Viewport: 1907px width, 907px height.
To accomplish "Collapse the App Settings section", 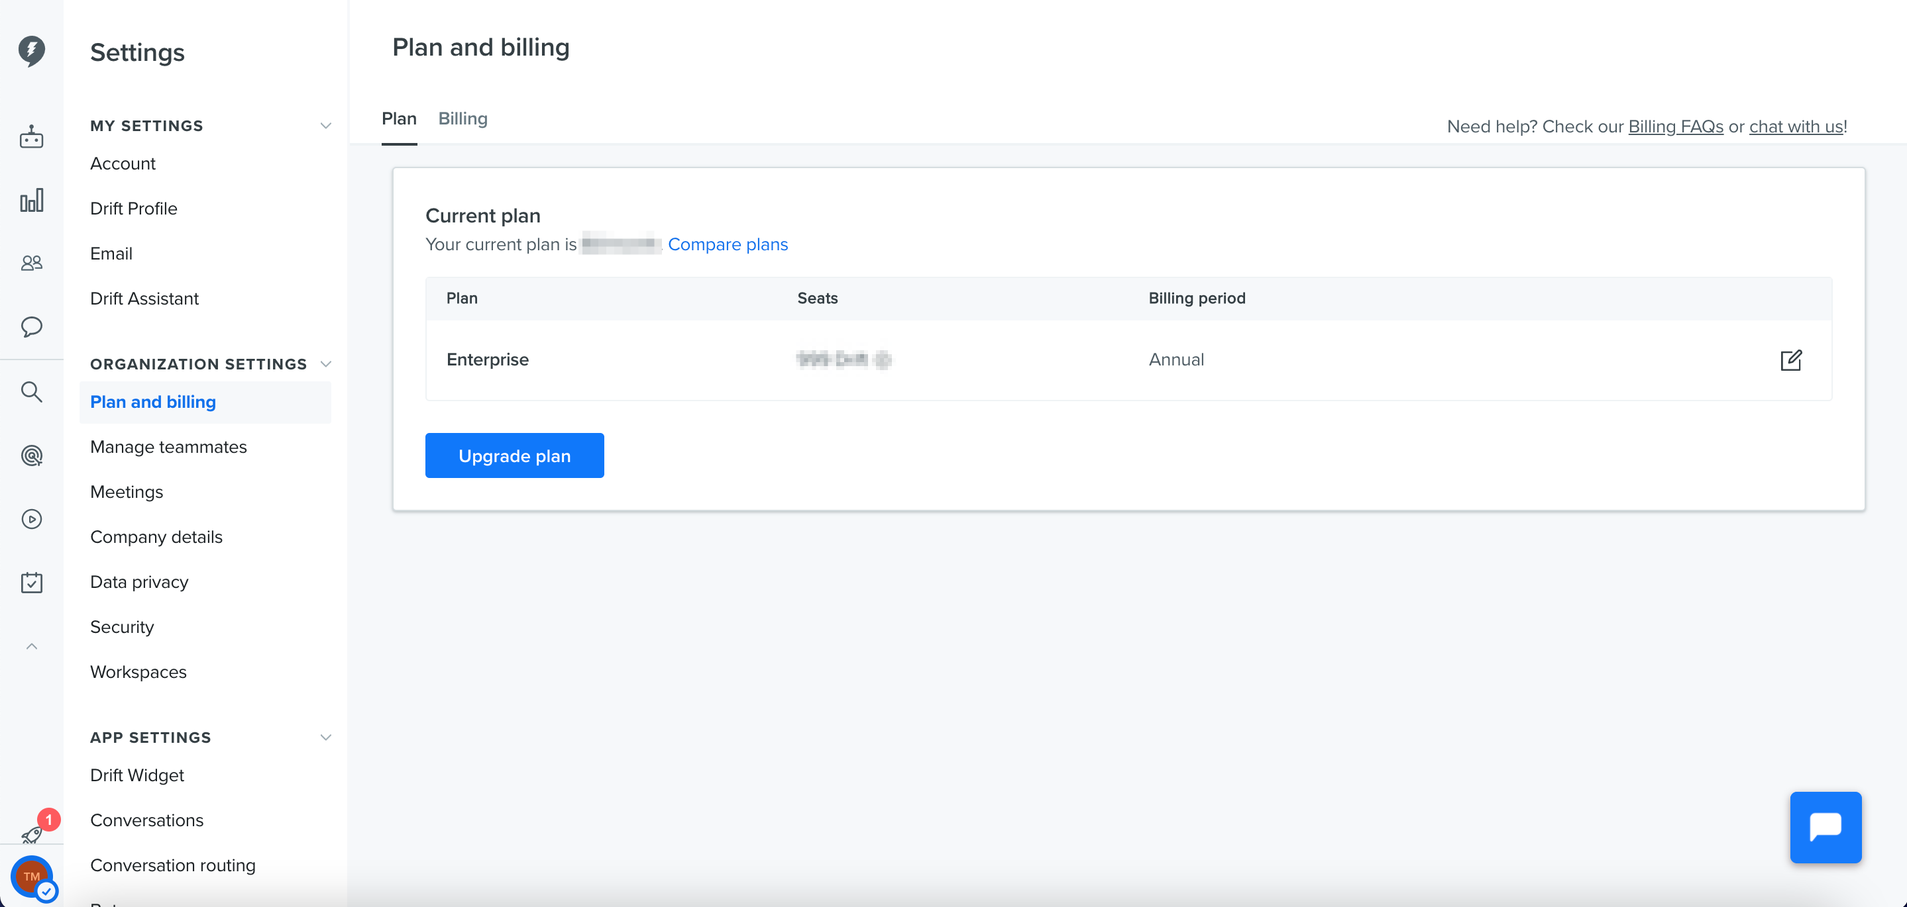I will pyautogui.click(x=326, y=738).
